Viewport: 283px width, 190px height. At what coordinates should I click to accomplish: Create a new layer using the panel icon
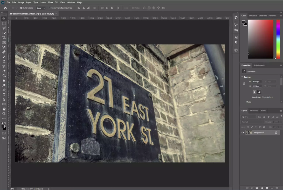(272, 188)
